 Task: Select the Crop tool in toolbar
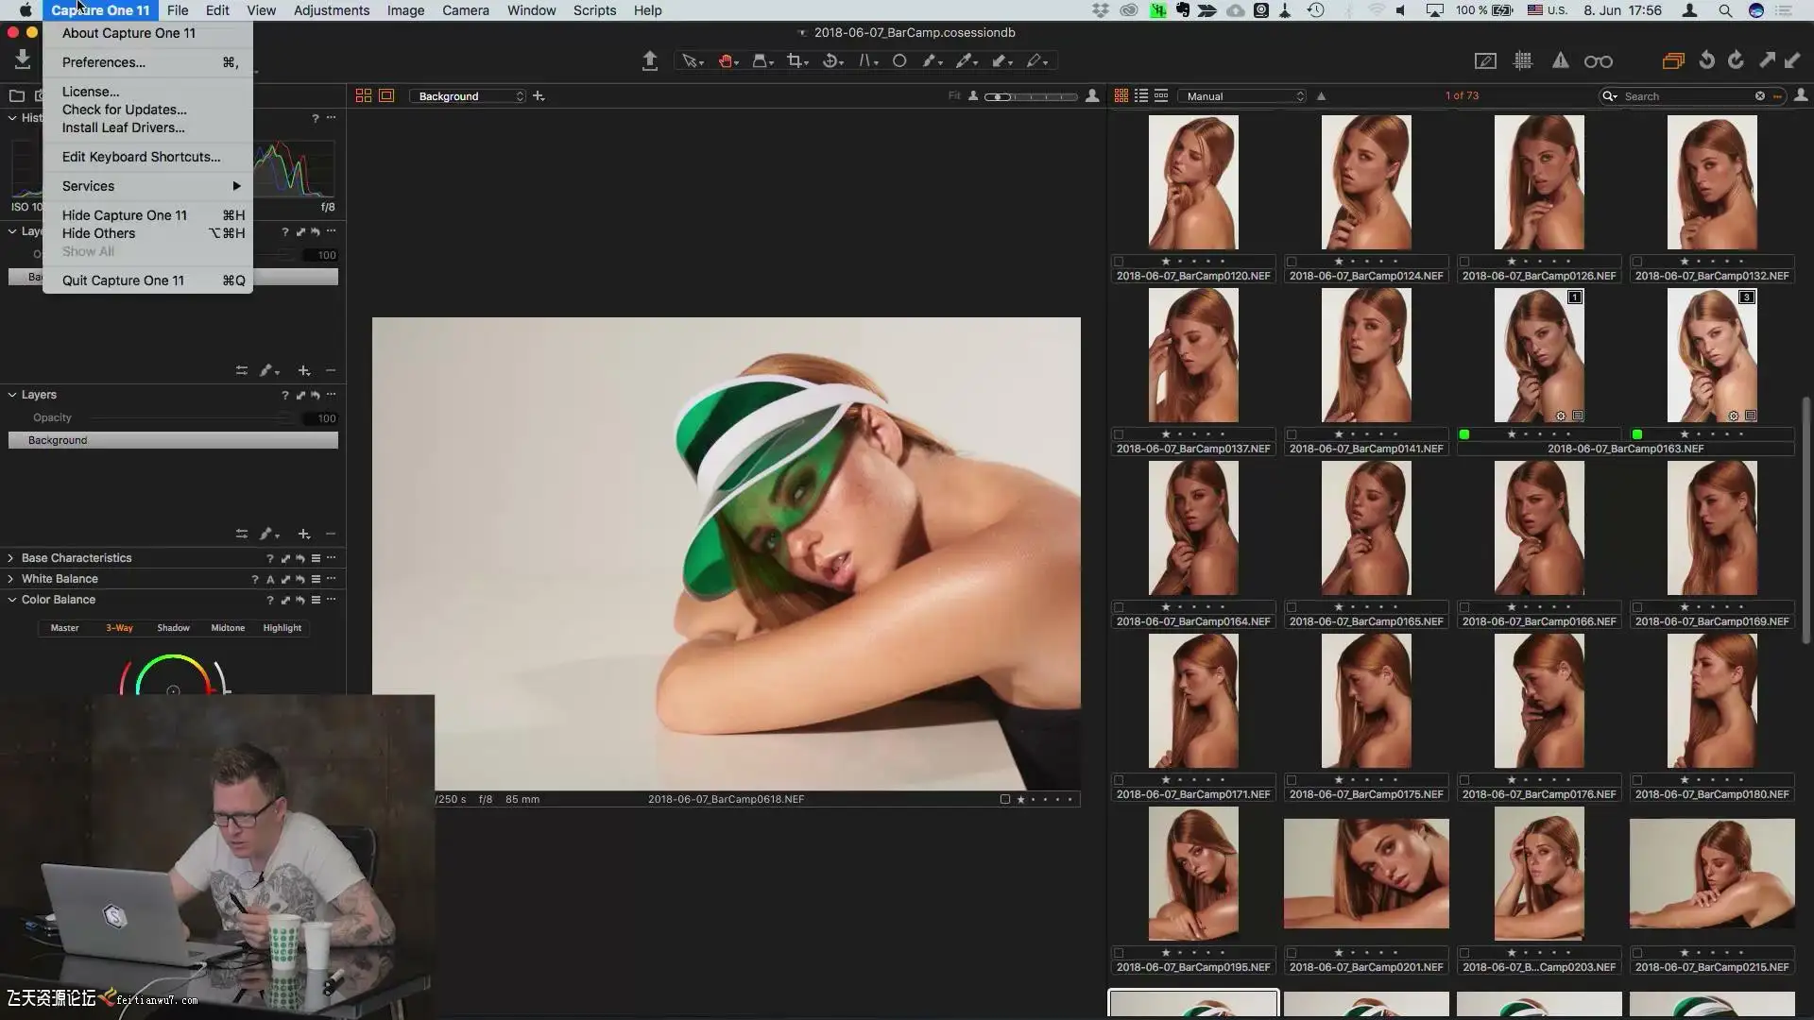click(796, 61)
